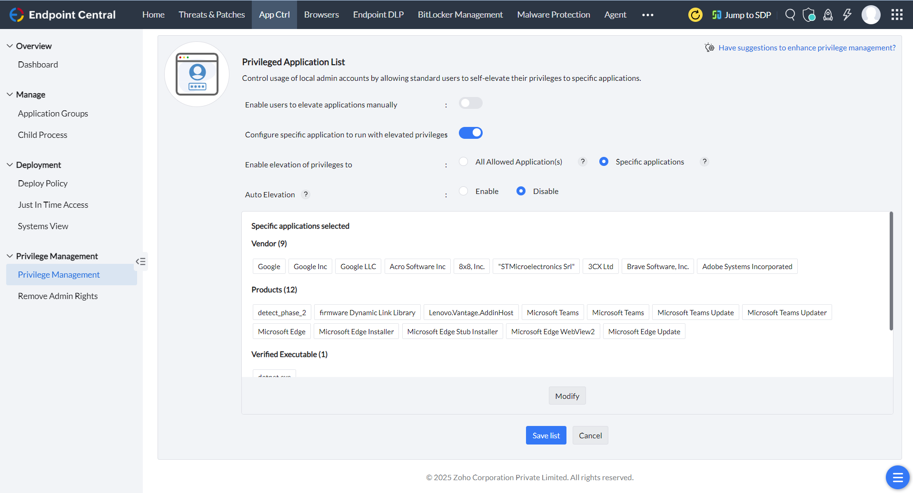Screen dimensions: 913x493
Task: Click the Endpoint Central logo icon
Action: tap(17, 15)
